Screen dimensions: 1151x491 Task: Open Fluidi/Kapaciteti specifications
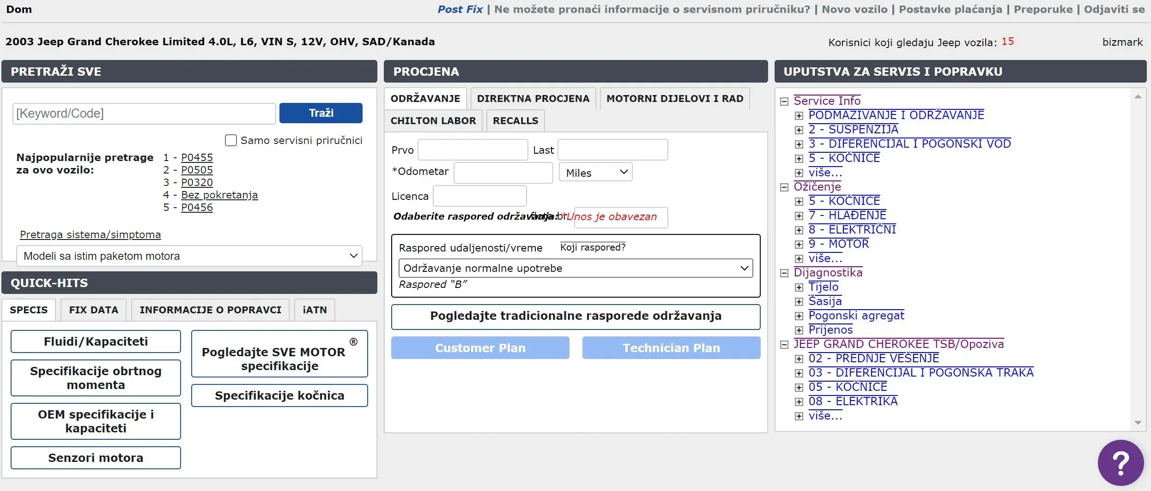point(96,341)
